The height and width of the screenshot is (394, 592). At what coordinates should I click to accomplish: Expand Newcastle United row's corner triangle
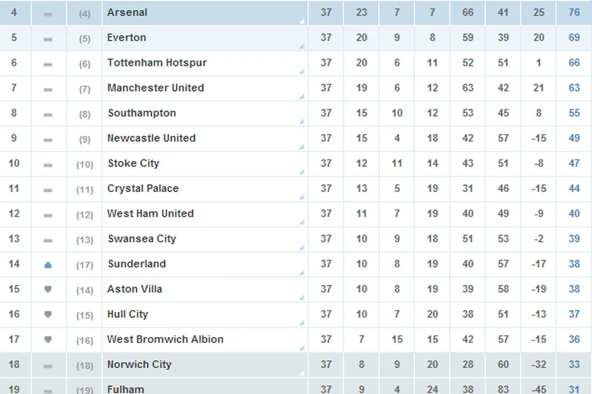click(x=303, y=147)
